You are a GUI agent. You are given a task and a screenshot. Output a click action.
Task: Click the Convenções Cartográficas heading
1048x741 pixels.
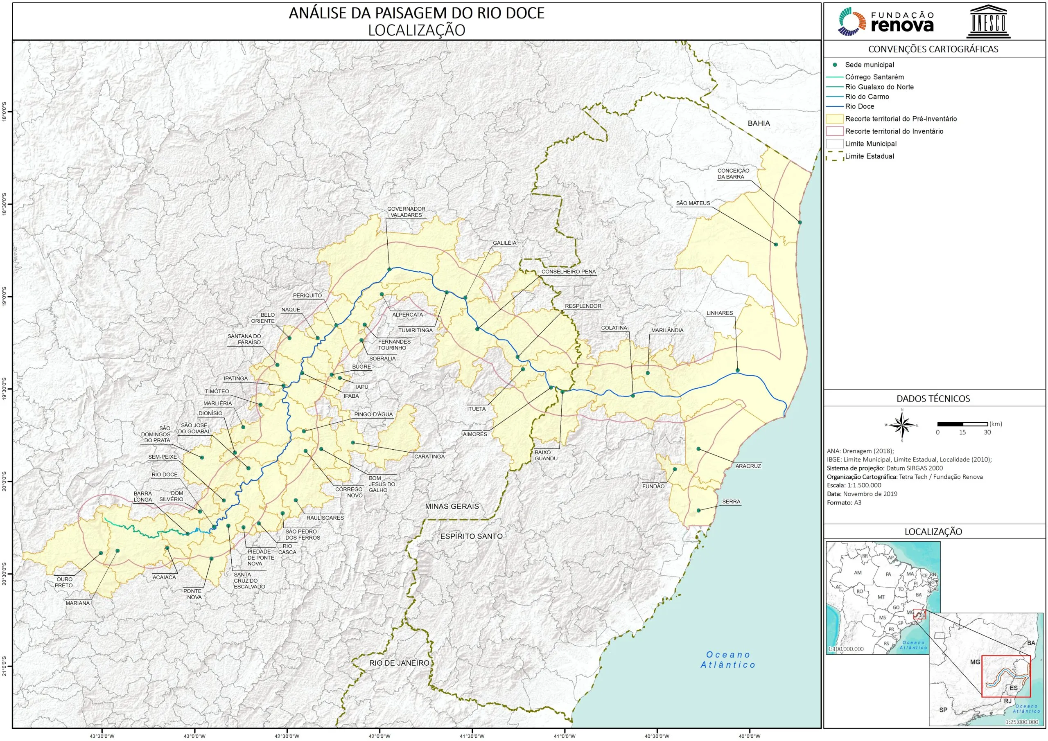click(933, 49)
